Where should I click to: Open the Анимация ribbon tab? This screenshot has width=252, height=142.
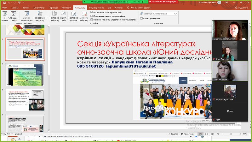(x=66, y=8)
